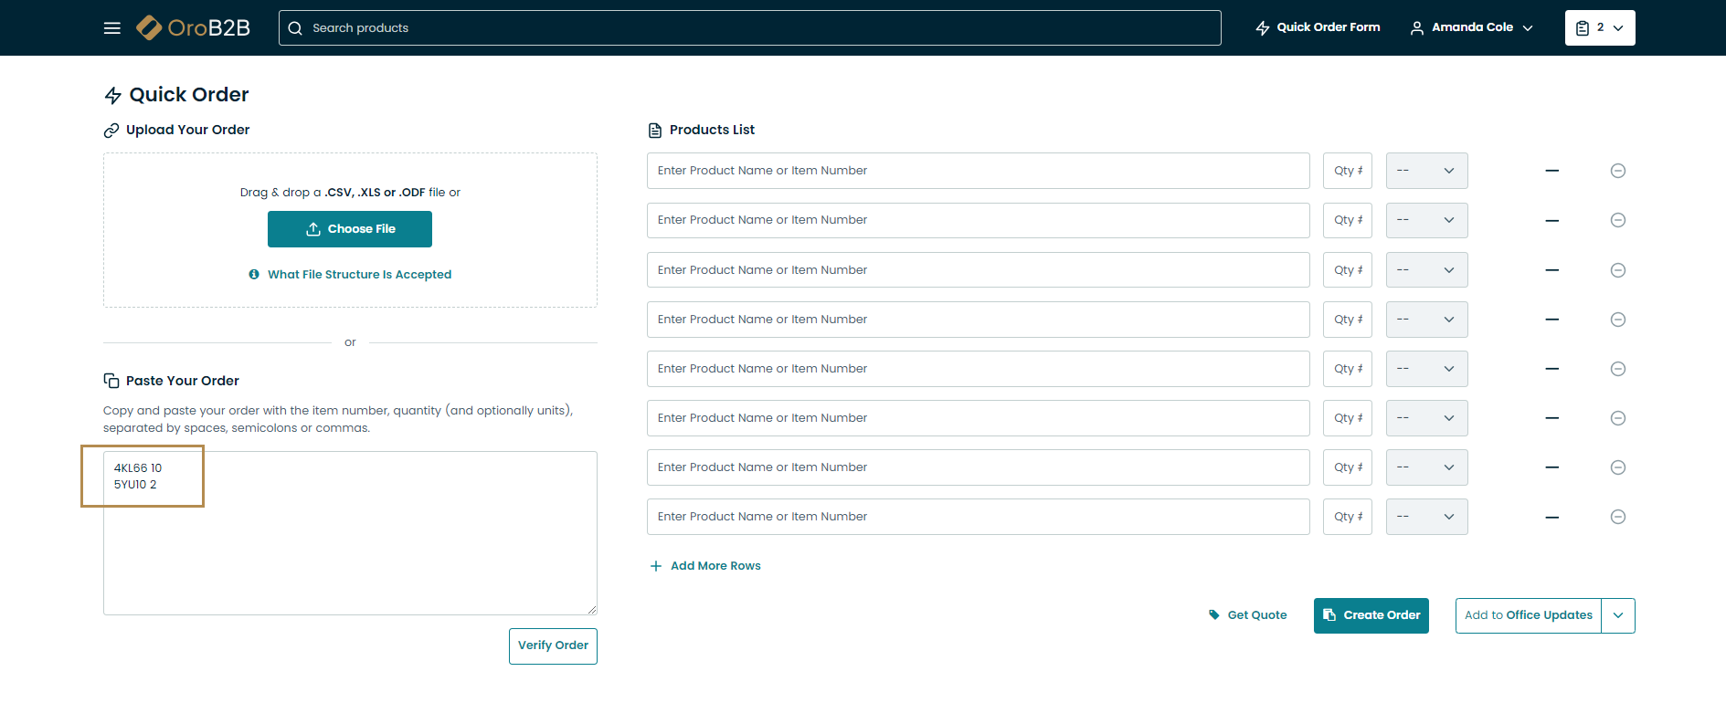
Task: Expand the Add to Office Updates arrow
Action: coord(1617,615)
